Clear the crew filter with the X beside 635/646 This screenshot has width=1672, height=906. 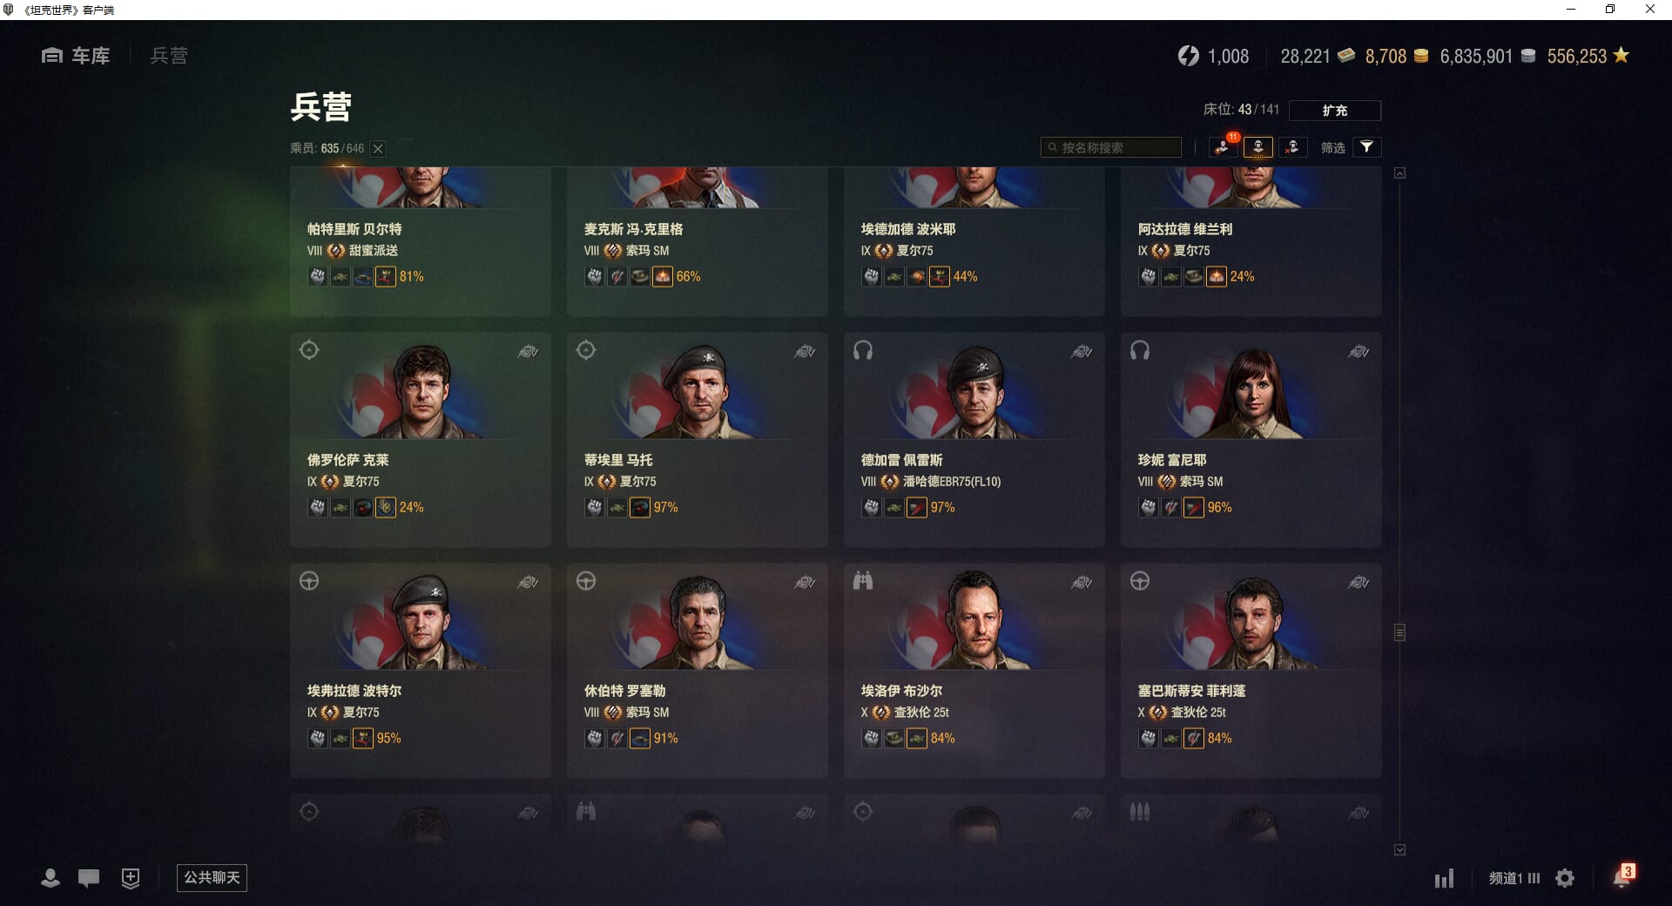click(378, 149)
